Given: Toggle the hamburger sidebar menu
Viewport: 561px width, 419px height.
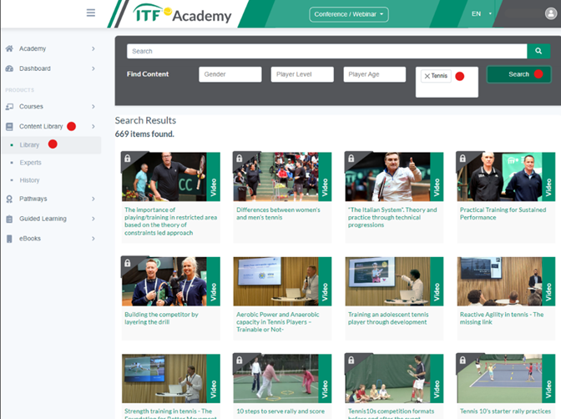Looking at the screenshot, I should pyautogui.click(x=91, y=13).
